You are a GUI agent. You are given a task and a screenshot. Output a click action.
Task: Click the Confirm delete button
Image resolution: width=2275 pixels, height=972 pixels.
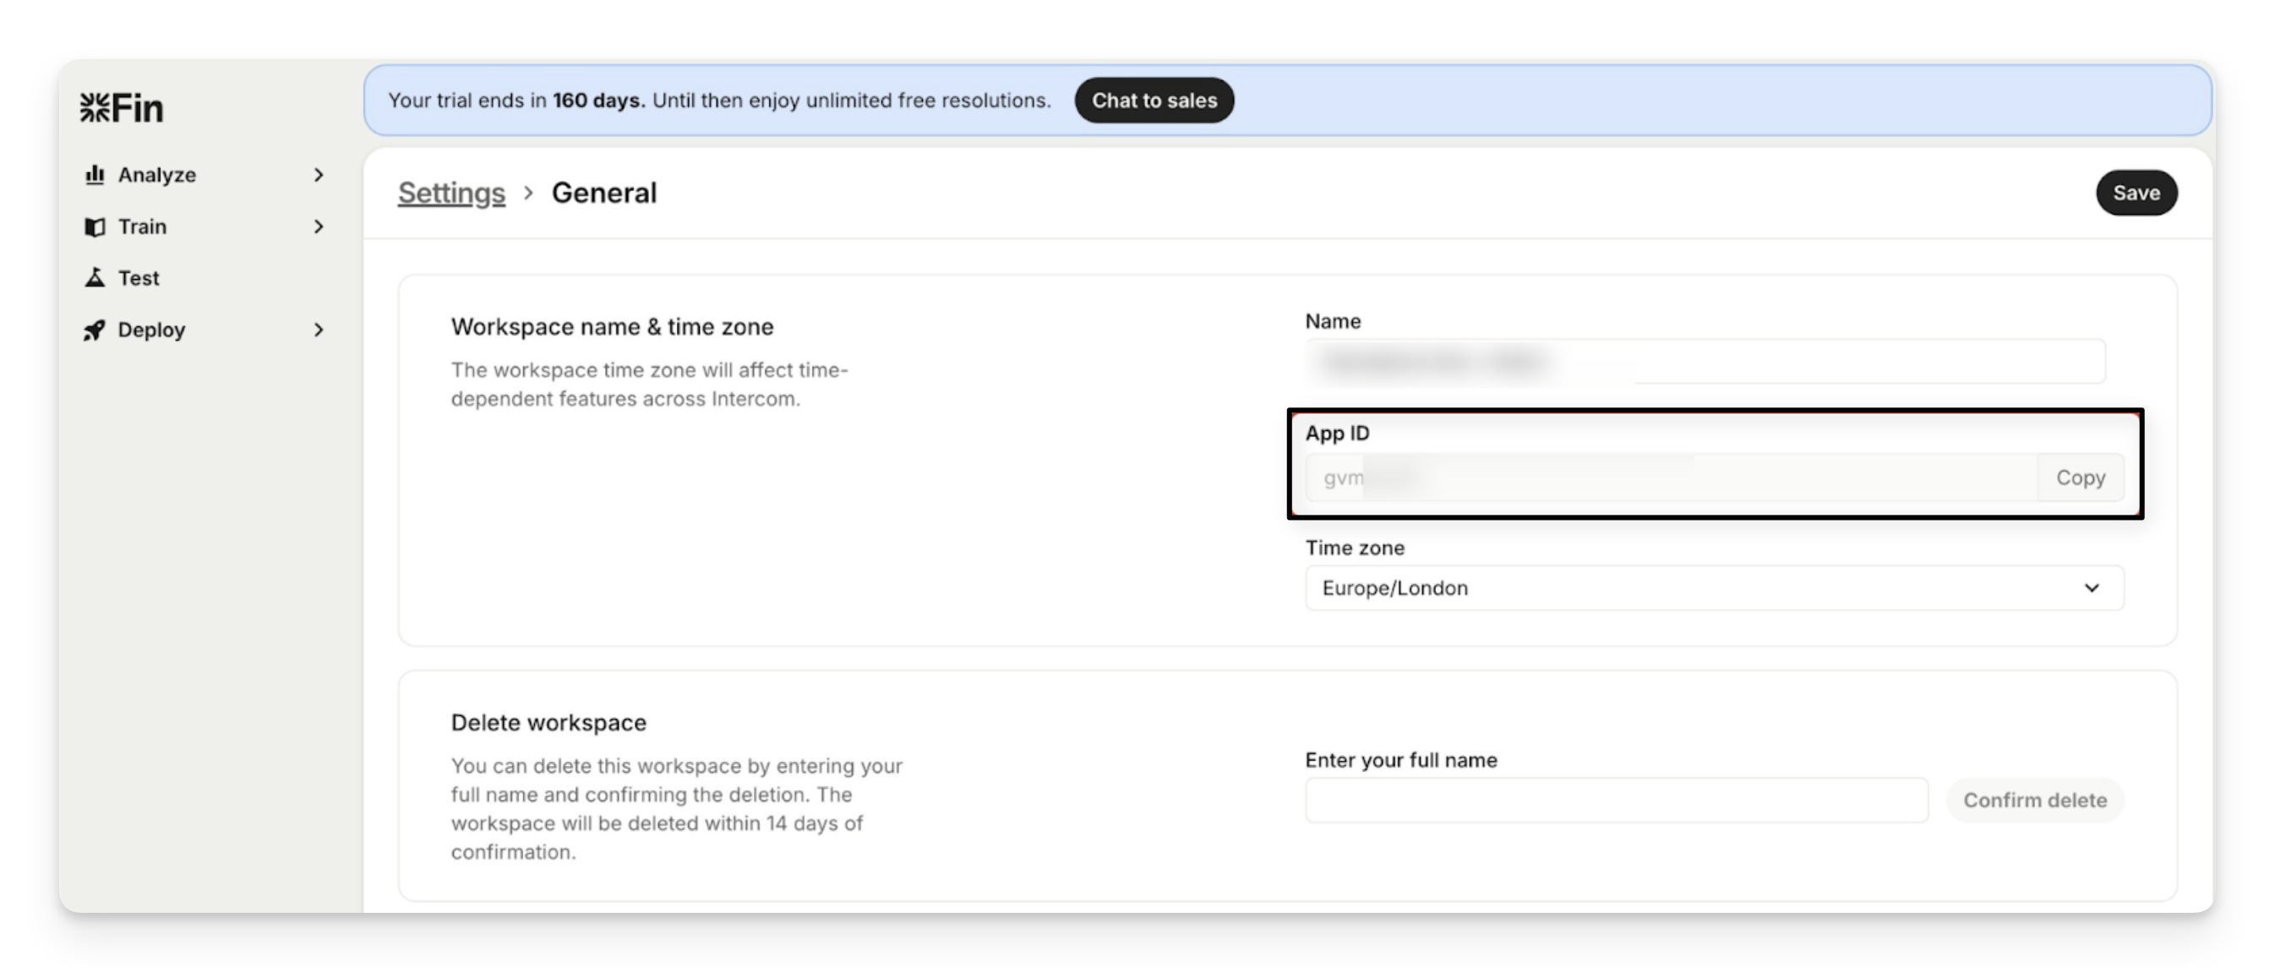pos(2034,800)
